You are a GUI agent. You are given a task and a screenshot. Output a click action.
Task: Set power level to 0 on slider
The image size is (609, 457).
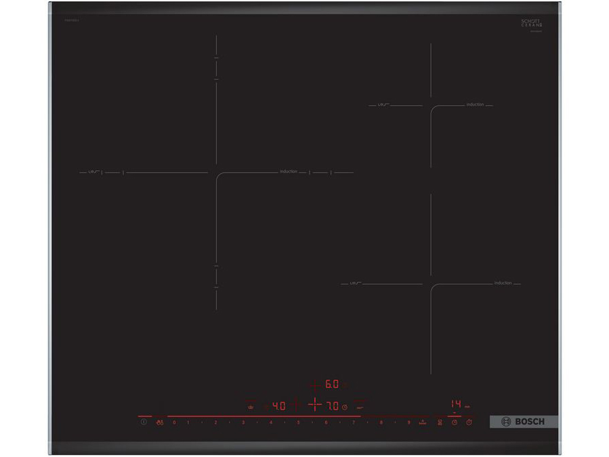point(174,422)
